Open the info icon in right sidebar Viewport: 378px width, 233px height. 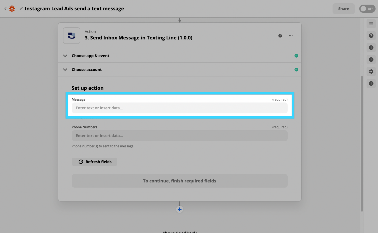[x=371, y=83]
